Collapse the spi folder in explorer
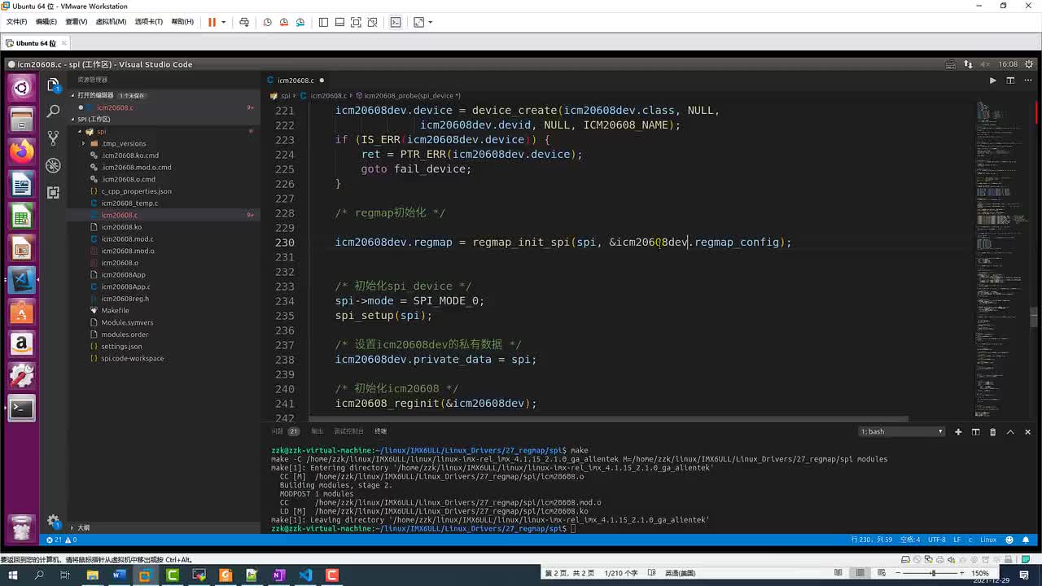1042x586 pixels. click(x=81, y=131)
